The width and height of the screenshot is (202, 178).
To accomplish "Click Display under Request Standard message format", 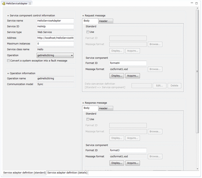I will (x=117, y=51).
